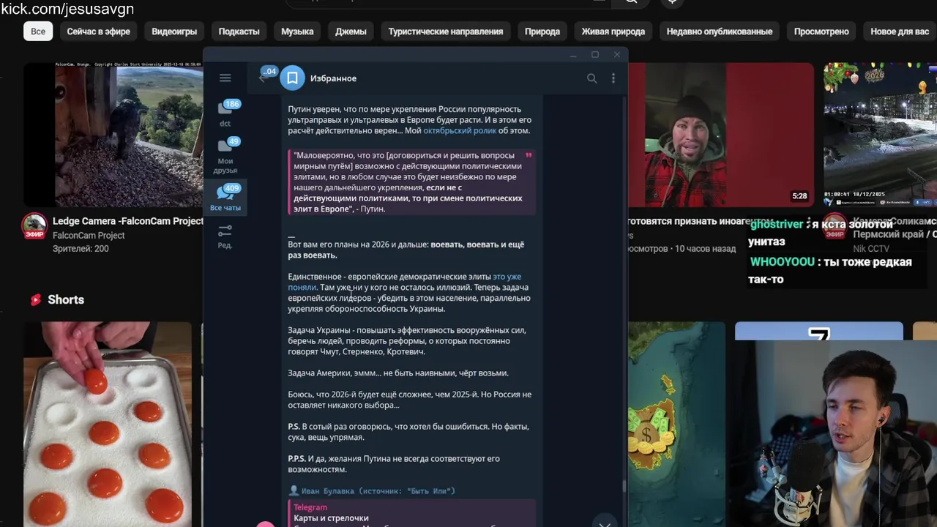
Task: Select the Сейчас в эфире chip
Action: 99,31
